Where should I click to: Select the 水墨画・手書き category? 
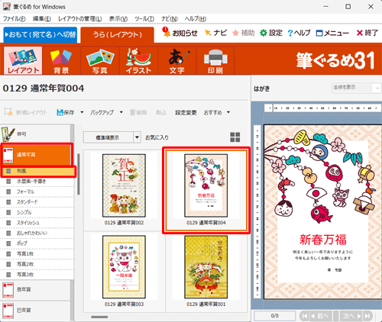pos(31,181)
